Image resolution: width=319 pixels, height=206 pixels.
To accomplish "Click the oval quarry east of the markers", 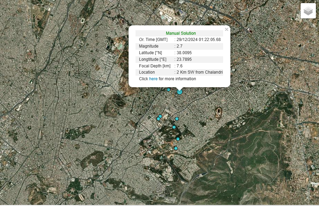I will 219,112.
